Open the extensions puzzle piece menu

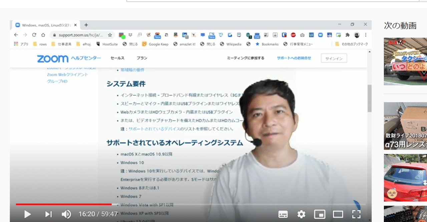(x=348, y=35)
